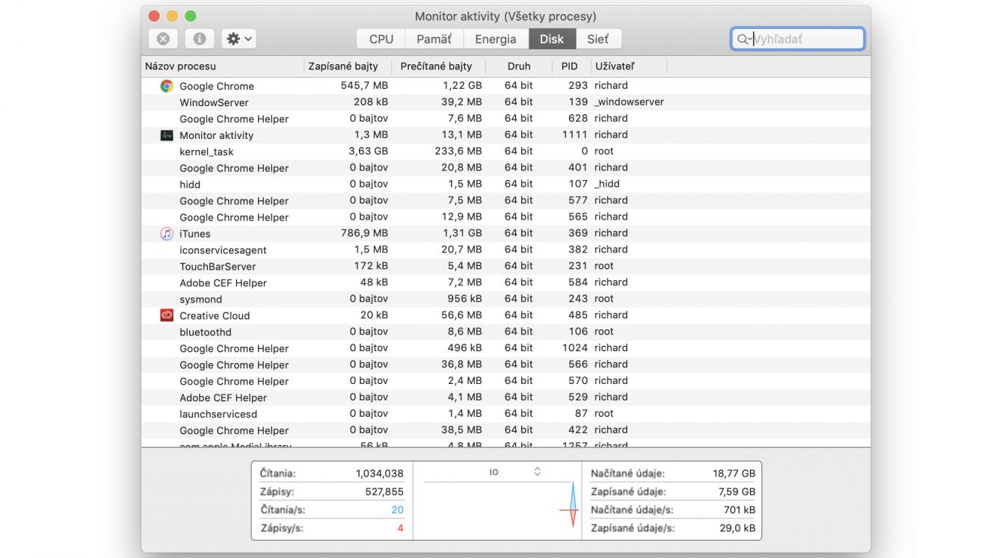The width and height of the screenshot is (993, 558).
Task: Click the stop process X button
Action: pos(163,39)
